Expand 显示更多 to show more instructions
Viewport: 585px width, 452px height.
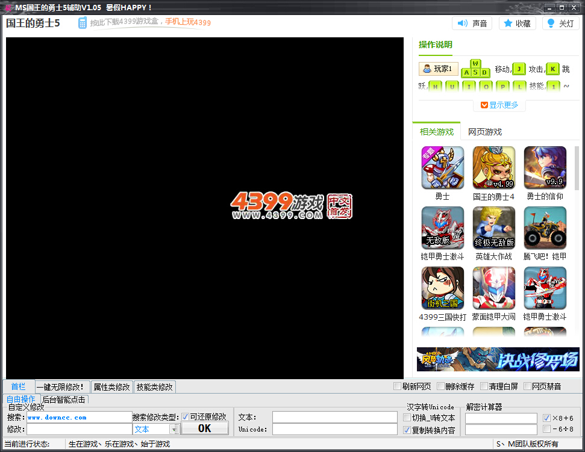coord(499,104)
